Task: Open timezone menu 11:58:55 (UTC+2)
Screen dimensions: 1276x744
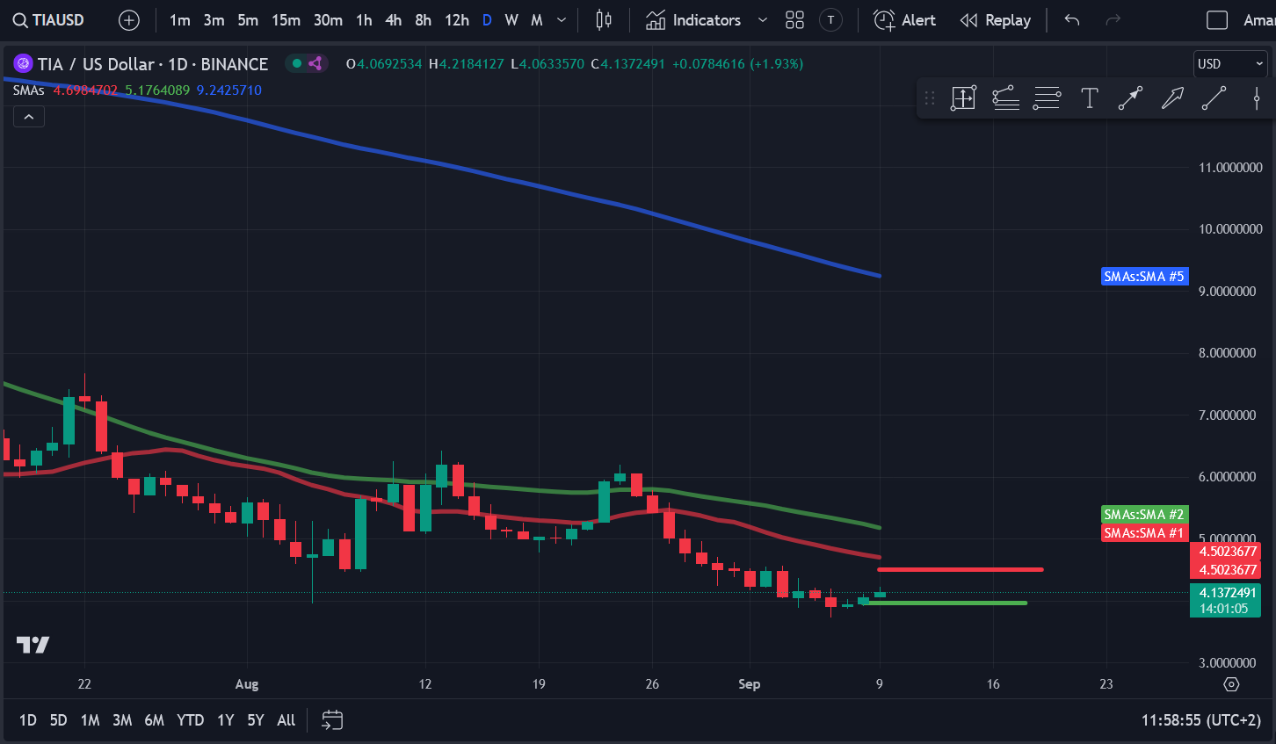Action: (1200, 720)
